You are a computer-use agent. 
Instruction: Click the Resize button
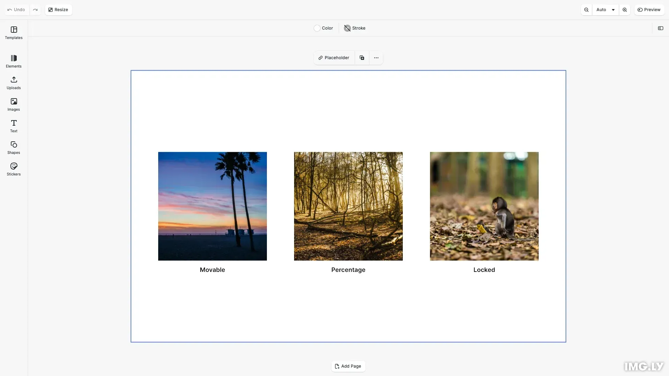tap(58, 9)
